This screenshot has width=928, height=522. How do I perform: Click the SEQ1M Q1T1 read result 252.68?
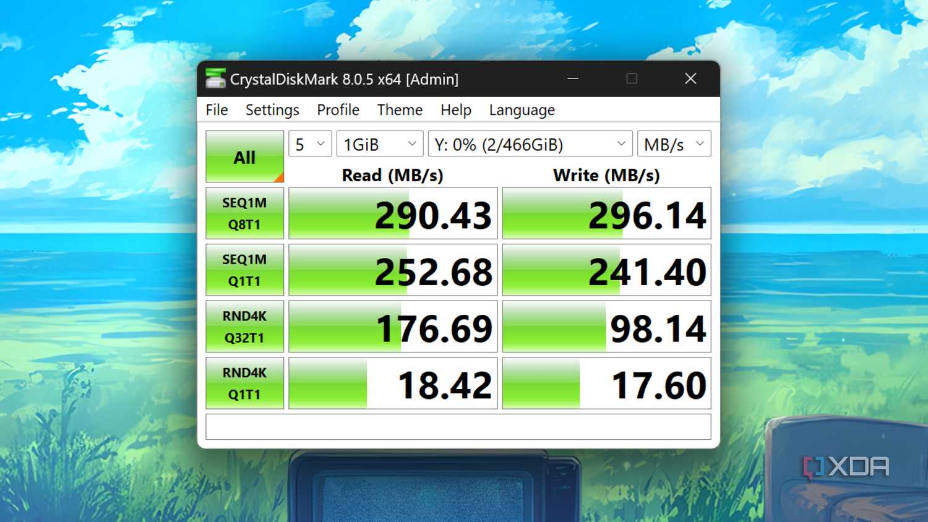[x=393, y=270]
